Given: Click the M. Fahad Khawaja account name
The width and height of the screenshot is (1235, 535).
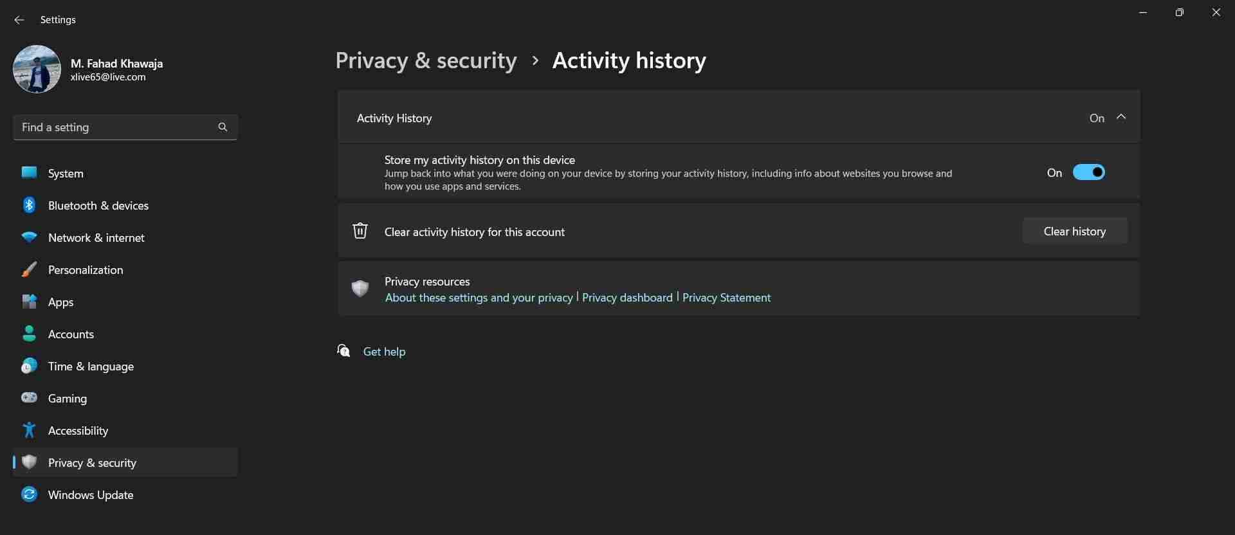Looking at the screenshot, I should click(x=116, y=64).
